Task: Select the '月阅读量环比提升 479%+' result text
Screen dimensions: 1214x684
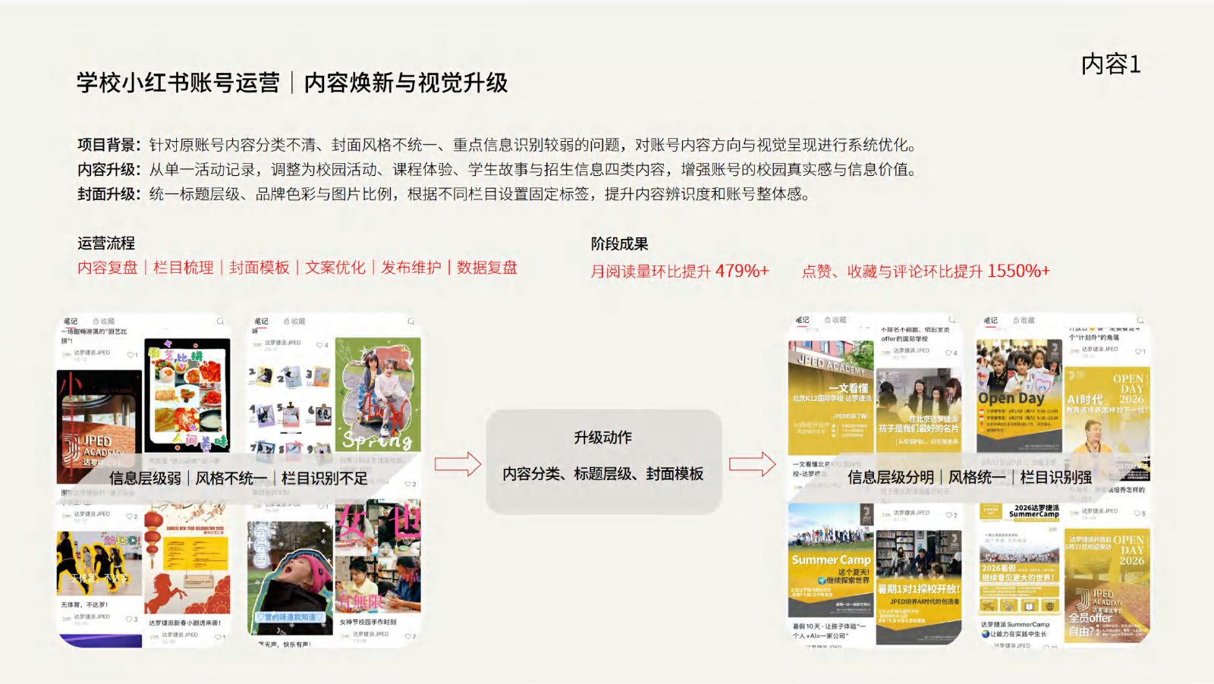Action: pos(680,271)
